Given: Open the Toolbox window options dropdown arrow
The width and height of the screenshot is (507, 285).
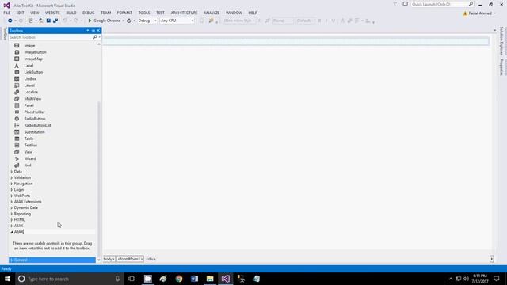Looking at the screenshot, I should (x=88, y=31).
